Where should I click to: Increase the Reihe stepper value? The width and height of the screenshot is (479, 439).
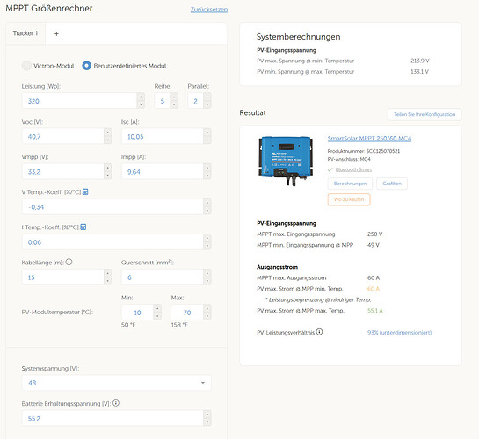[174, 97]
